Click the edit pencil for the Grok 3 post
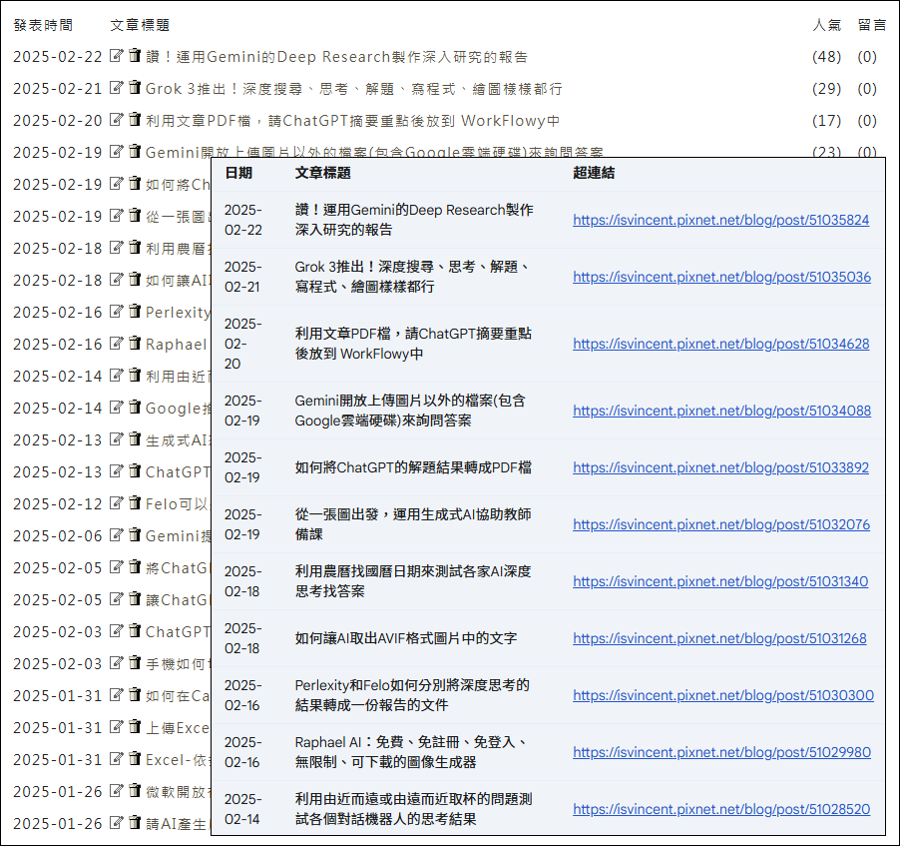This screenshot has height=846, width=900. pos(117,88)
